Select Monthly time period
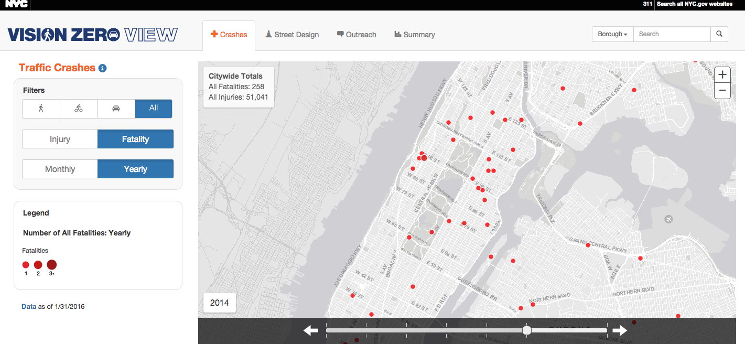Image resolution: width=745 pixels, height=344 pixels. [x=60, y=169]
